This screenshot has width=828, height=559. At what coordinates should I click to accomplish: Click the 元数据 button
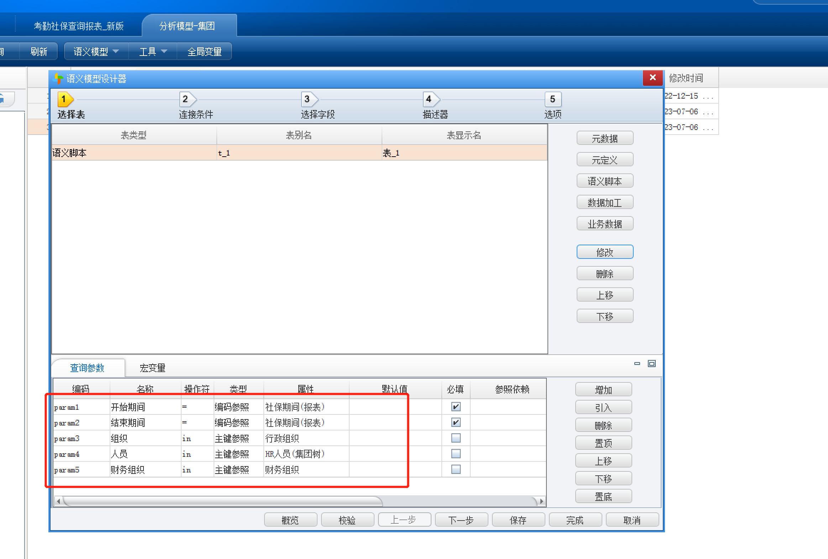(604, 138)
